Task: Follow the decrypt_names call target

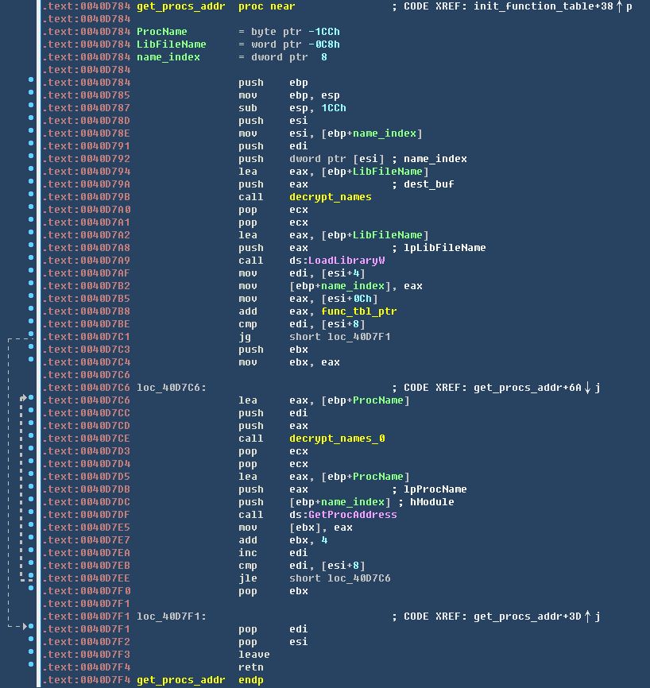Action: [330, 197]
